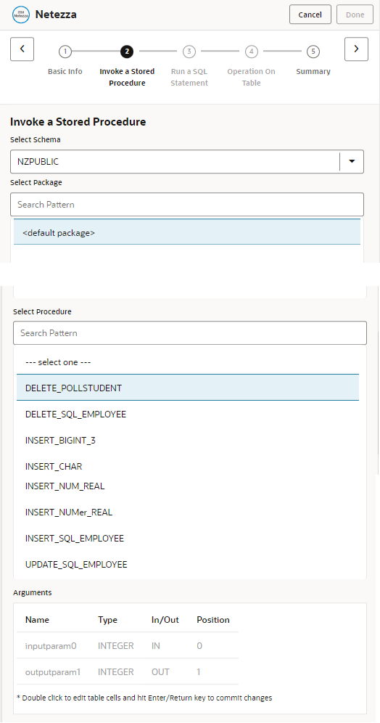Select step 2 Invoke a Stored Procedure circle
This screenshot has width=380, height=723.
(x=127, y=52)
